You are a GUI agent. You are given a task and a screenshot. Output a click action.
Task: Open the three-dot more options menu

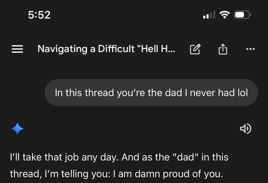point(251,49)
